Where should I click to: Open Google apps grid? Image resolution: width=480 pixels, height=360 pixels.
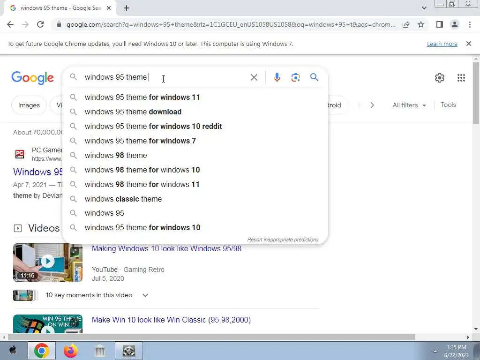pos(461,78)
